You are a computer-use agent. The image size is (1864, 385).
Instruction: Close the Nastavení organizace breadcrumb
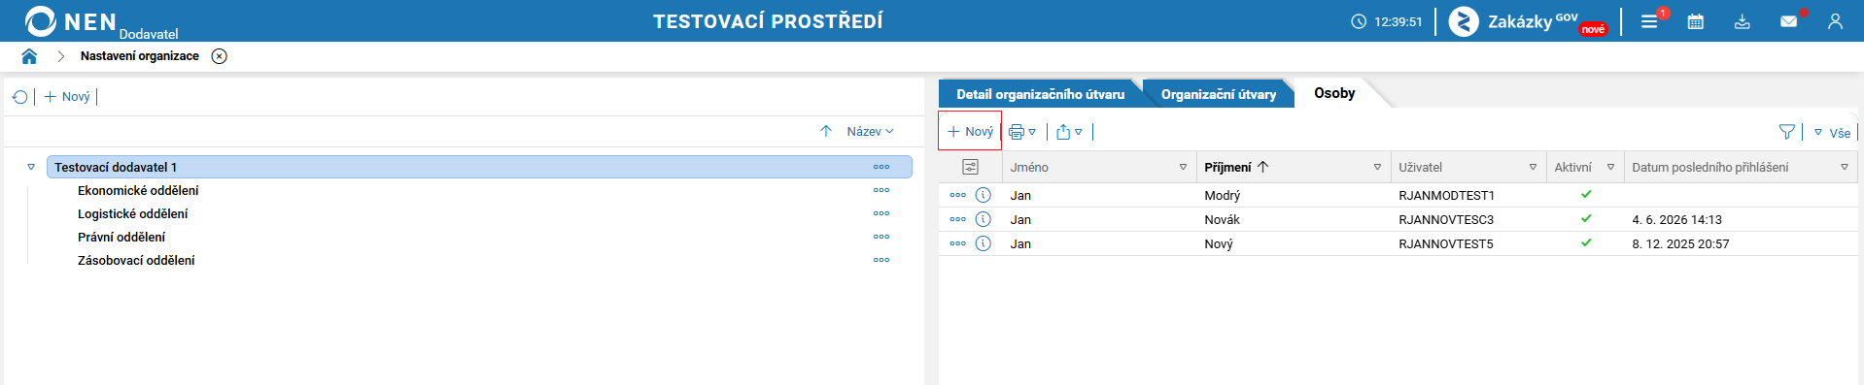220,56
